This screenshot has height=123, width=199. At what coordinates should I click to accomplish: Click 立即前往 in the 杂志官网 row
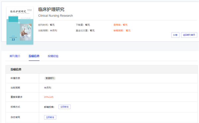tap(50, 117)
